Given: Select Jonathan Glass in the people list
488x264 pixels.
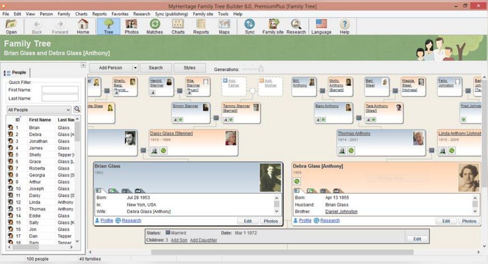Looking at the screenshot, I should coord(41,141).
